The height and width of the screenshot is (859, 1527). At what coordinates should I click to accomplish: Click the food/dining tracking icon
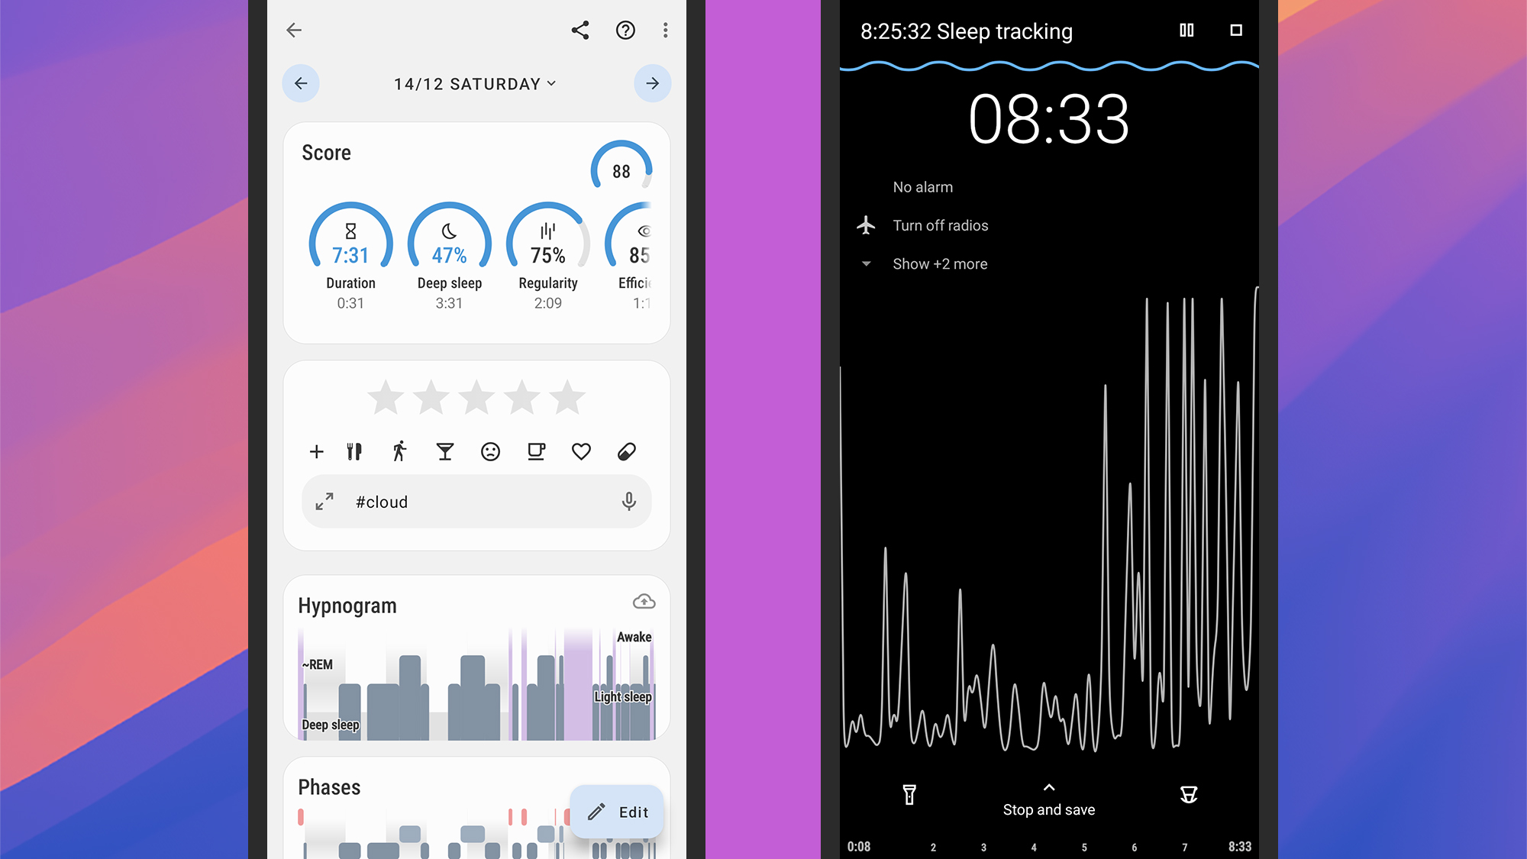354,451
